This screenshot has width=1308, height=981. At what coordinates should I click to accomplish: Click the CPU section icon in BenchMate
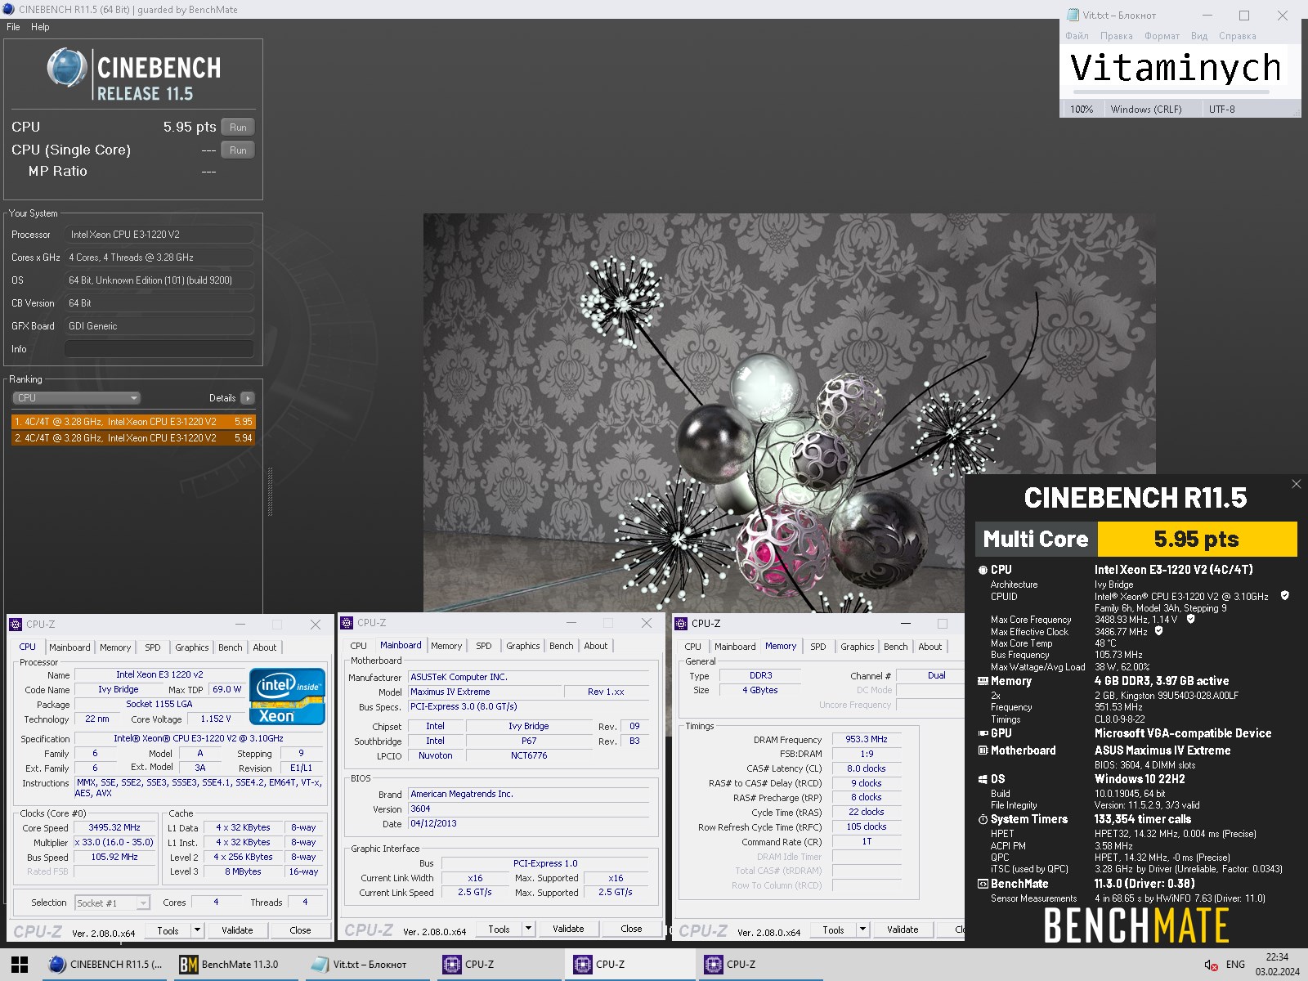[983, 570]
